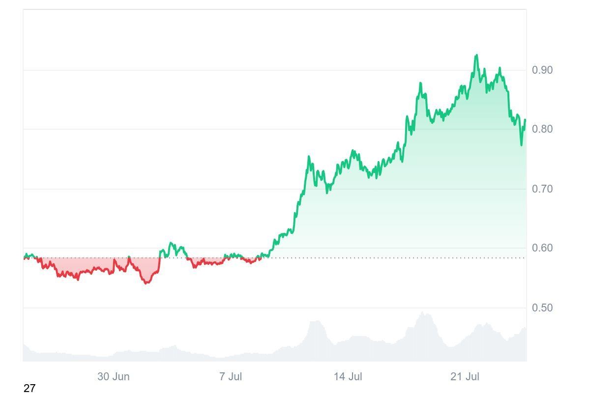
Task: Click the volume hump left of 14 Jul
Action: 316,322
